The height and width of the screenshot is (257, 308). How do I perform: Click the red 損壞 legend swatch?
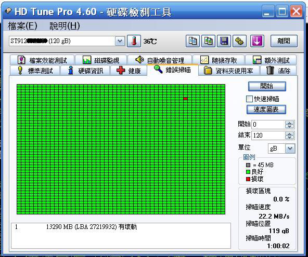248,179
